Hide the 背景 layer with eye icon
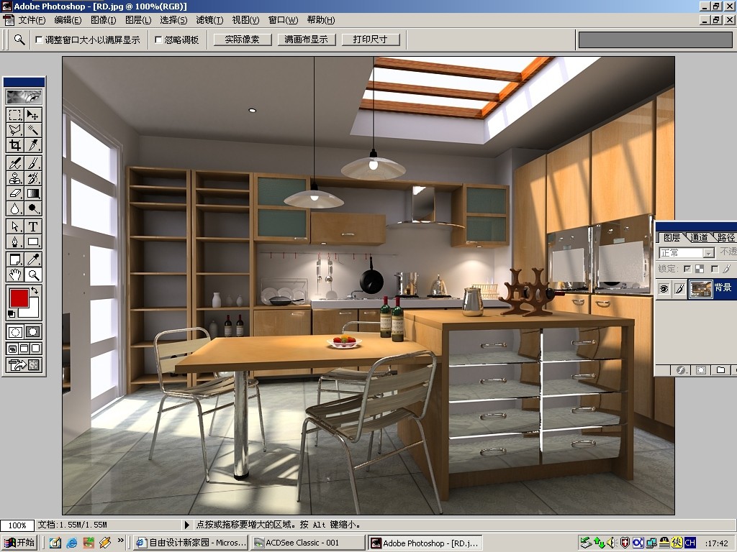 pyautogui.click(x=664, y=288)
